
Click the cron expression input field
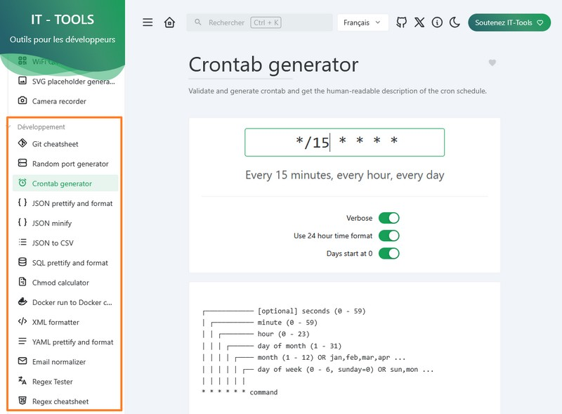click(344, 143)
